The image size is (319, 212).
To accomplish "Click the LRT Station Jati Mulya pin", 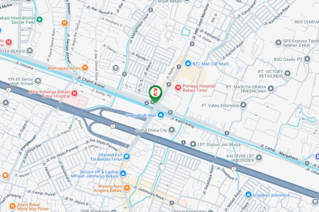I will [193, 144].
